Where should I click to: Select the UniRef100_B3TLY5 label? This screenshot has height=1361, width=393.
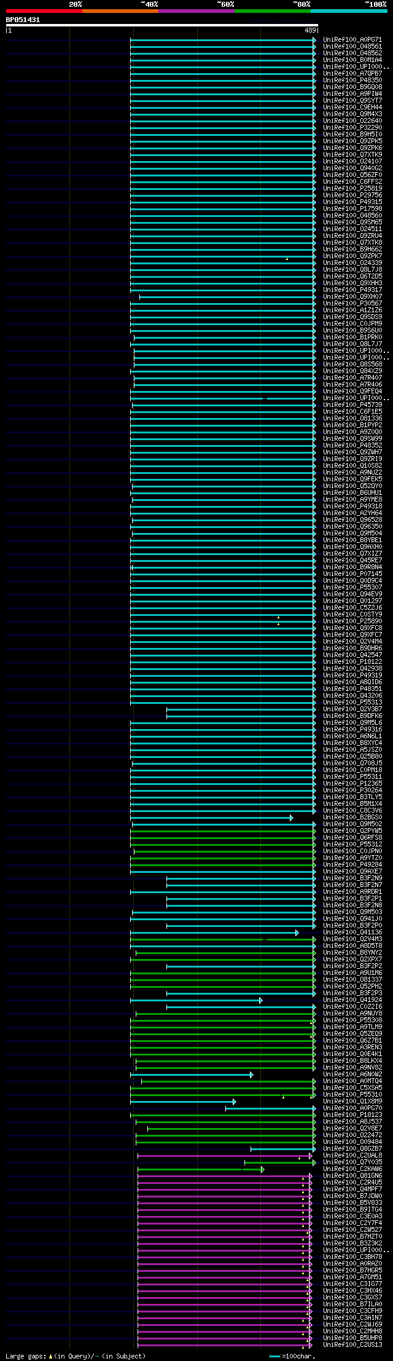click(352, 797)
